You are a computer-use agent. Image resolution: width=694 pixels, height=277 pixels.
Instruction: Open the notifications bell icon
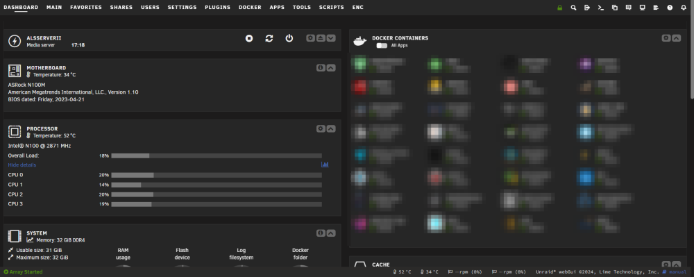pyautogui.click(x=684, y=8)
